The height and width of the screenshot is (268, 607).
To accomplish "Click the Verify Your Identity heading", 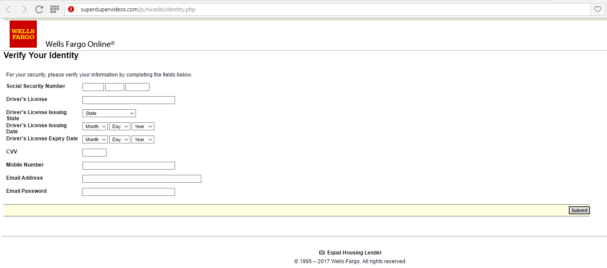I will pos(41,56).
